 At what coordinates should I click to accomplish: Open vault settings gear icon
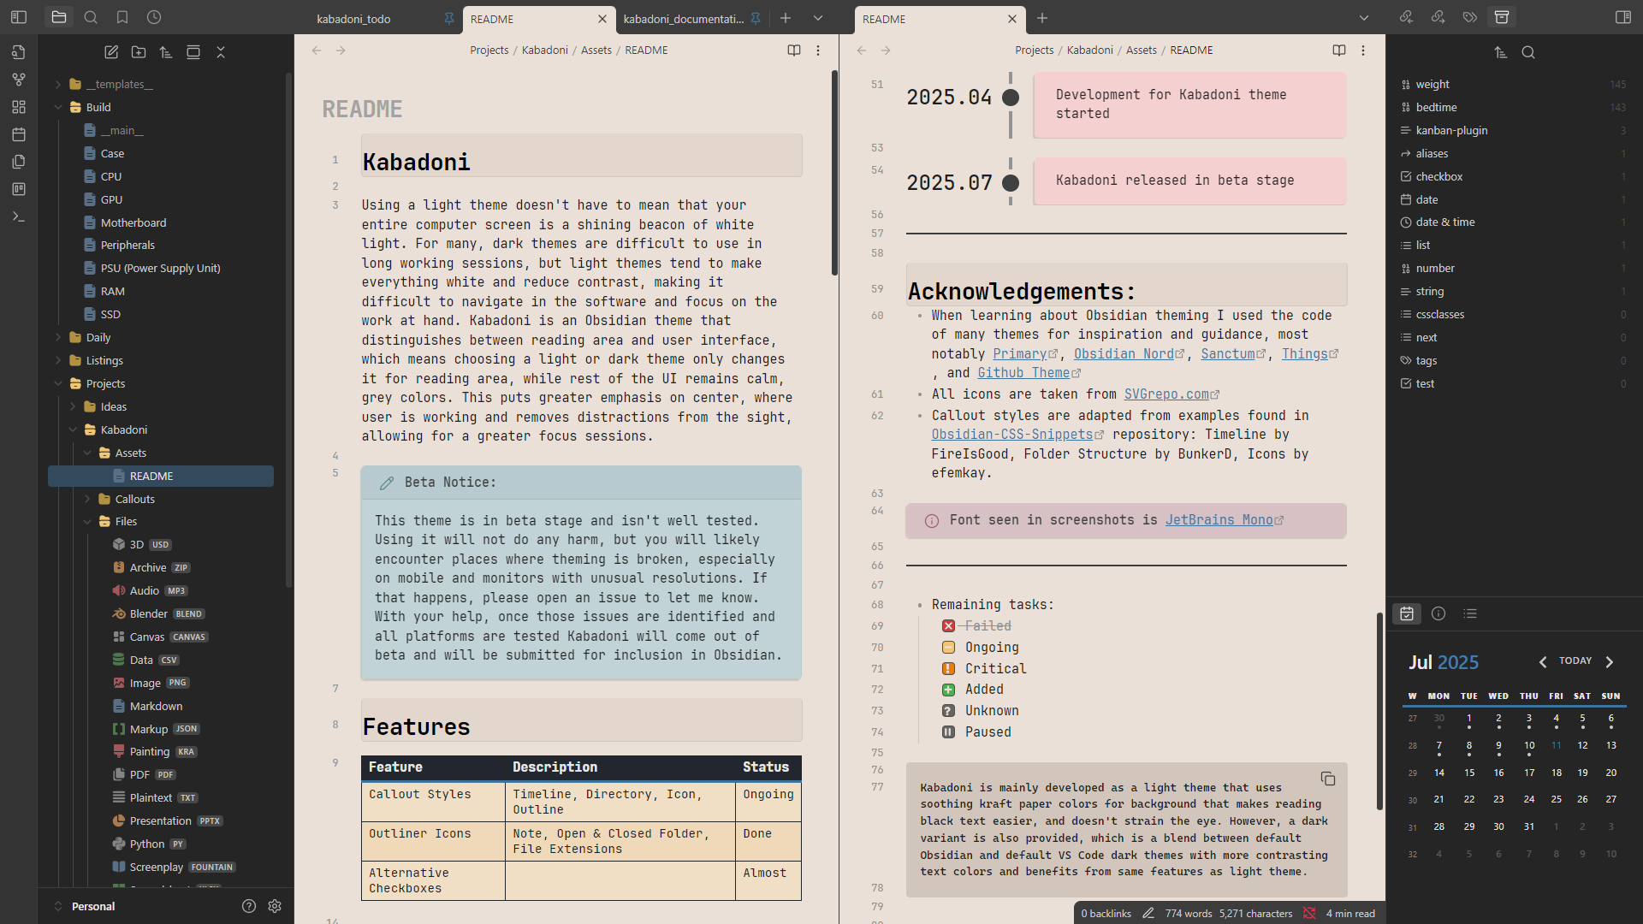(x=275, y=906)
